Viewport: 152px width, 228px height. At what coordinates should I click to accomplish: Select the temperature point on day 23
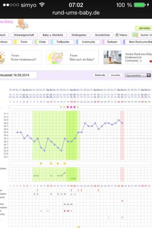85,123
